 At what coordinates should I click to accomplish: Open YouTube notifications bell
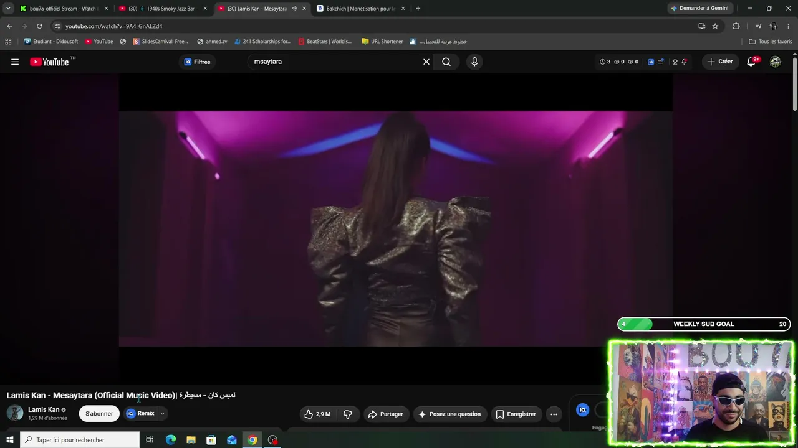[751, 62]
